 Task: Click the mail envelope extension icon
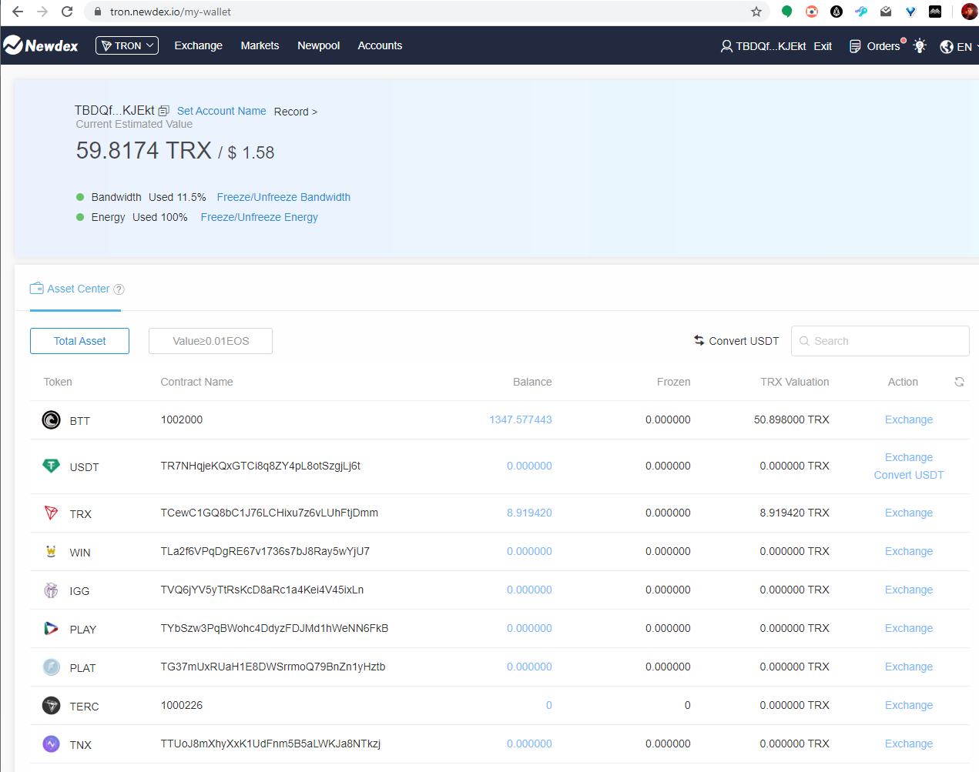(886, 12)
